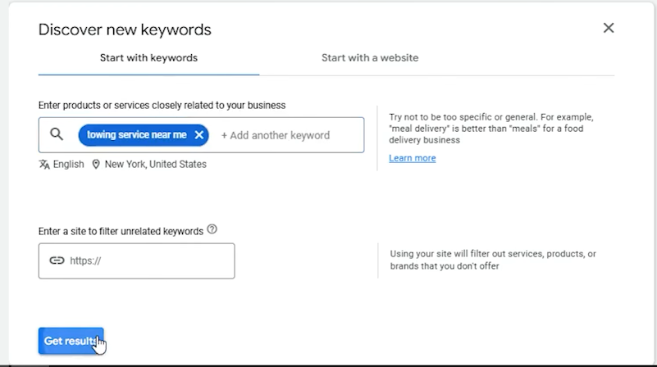The width and height of the screenshot is (657, 367).
Task: Select the 'towing service near me' keyword chip
Action: (x=137, y=134)
